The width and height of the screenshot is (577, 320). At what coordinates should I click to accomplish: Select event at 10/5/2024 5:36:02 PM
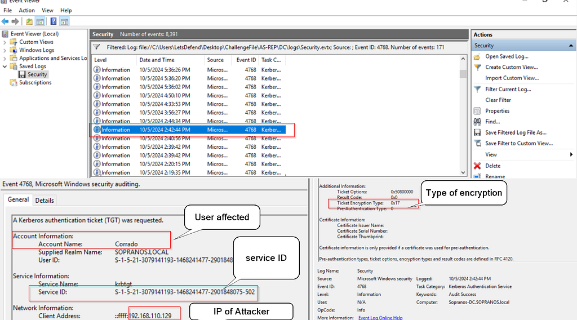(x=188, y=87)
